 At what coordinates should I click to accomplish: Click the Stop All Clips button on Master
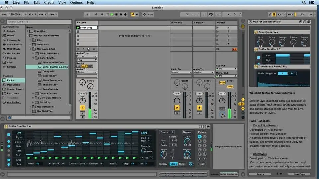217,49
